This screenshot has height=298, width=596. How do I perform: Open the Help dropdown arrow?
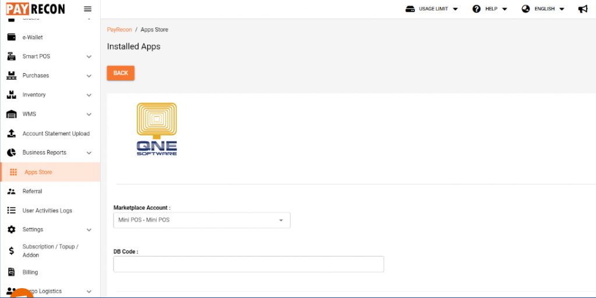505,9
